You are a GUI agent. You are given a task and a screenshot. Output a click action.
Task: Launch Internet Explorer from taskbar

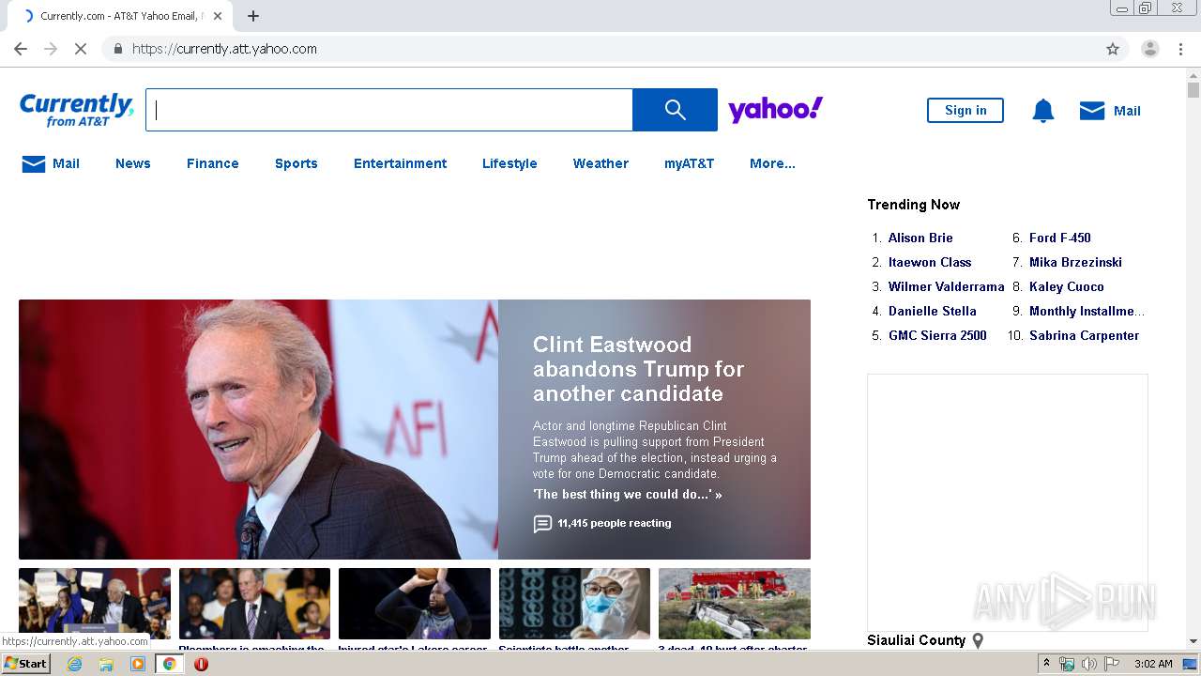[75, 664]
